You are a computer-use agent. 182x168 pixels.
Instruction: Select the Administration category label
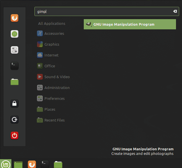57,88
